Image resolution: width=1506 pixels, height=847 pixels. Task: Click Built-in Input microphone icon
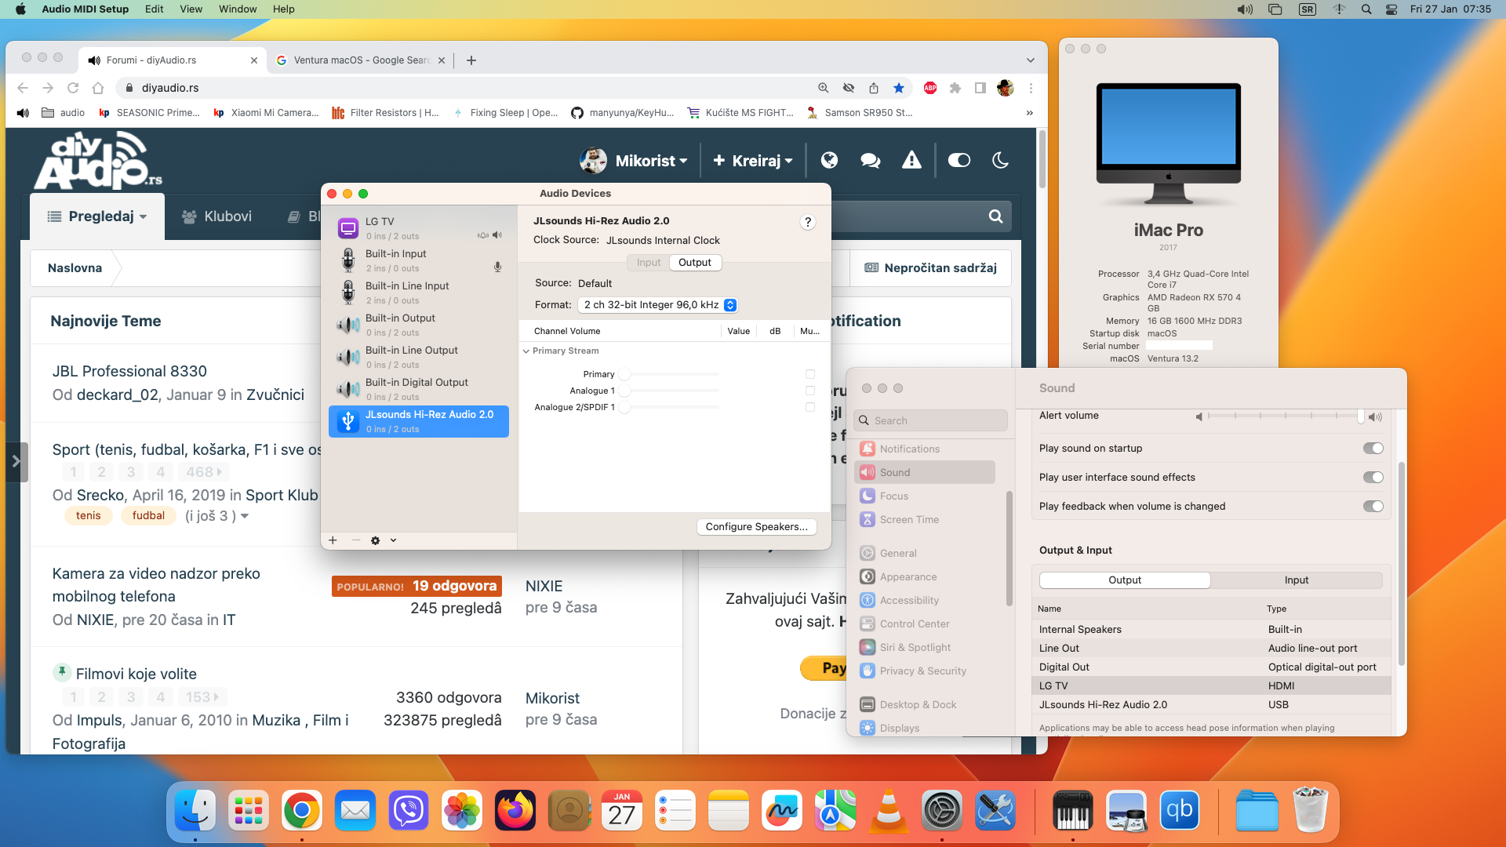348,260
